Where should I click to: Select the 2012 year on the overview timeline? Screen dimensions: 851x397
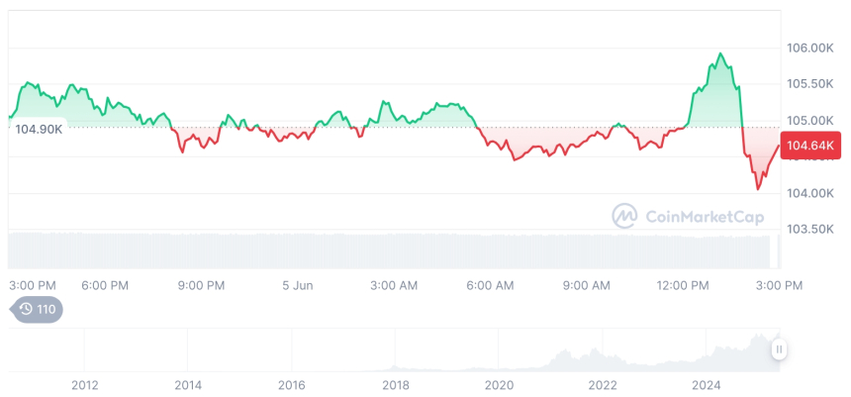pyautogui.click(x=84, y=385)
